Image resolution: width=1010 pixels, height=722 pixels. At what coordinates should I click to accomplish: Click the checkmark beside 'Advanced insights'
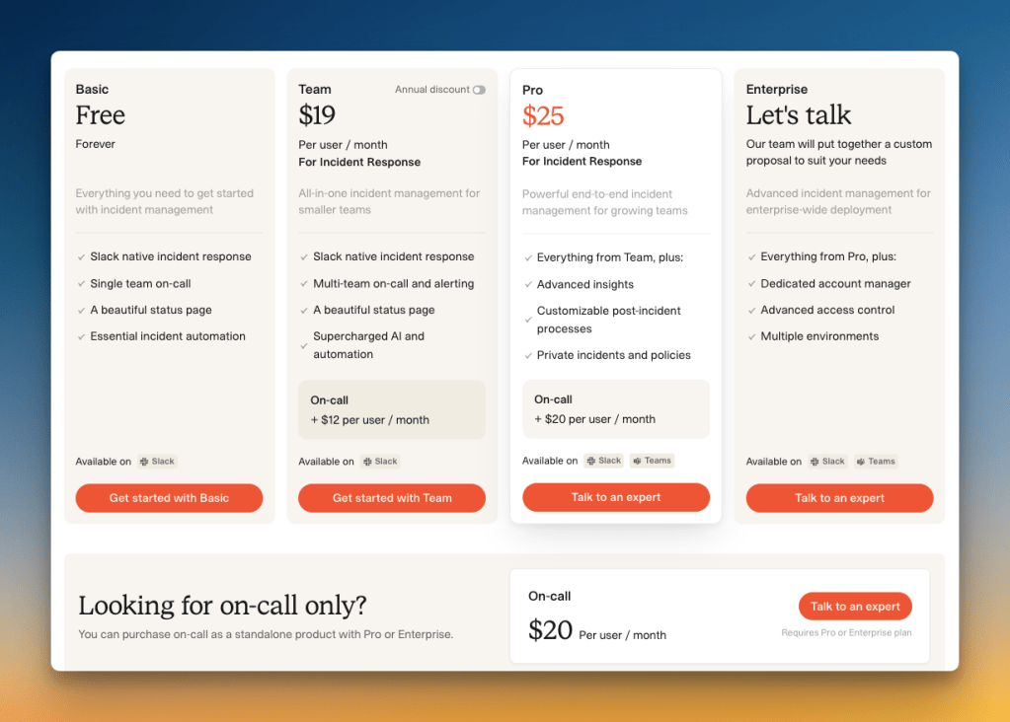click(x=527, y=284)
